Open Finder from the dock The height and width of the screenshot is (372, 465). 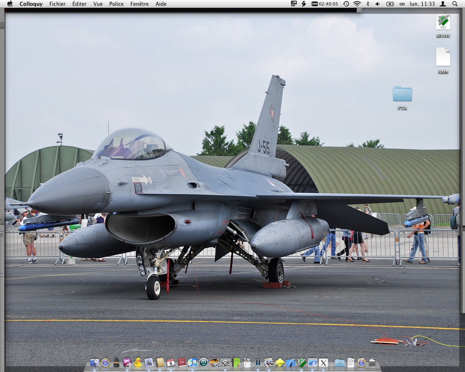point(94,362)
